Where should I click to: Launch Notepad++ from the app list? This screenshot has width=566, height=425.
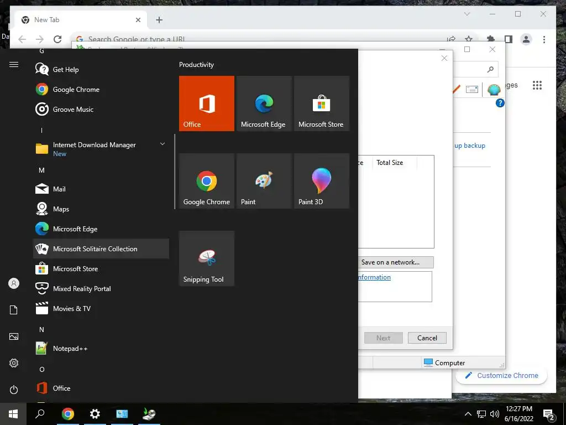(x=101, y=349)
